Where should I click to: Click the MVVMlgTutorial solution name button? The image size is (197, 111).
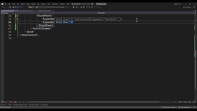point(101,4)
